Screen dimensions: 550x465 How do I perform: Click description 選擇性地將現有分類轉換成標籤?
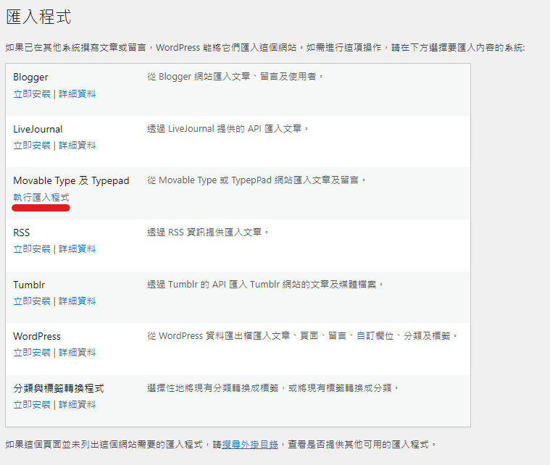click(273, 387)
